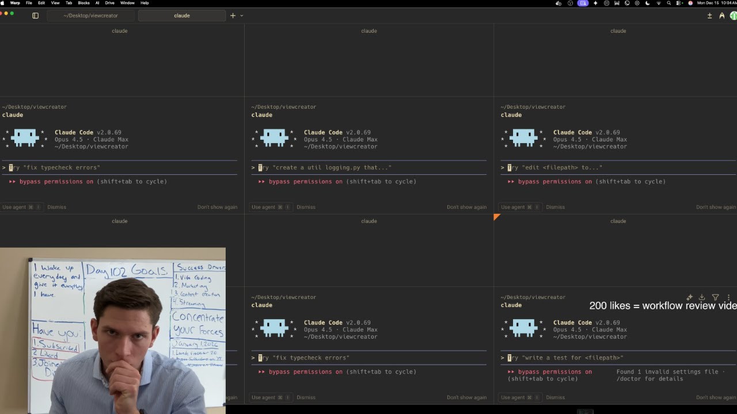Dismiss the agent hint in the top-right pane

click(x=555, y=207)
